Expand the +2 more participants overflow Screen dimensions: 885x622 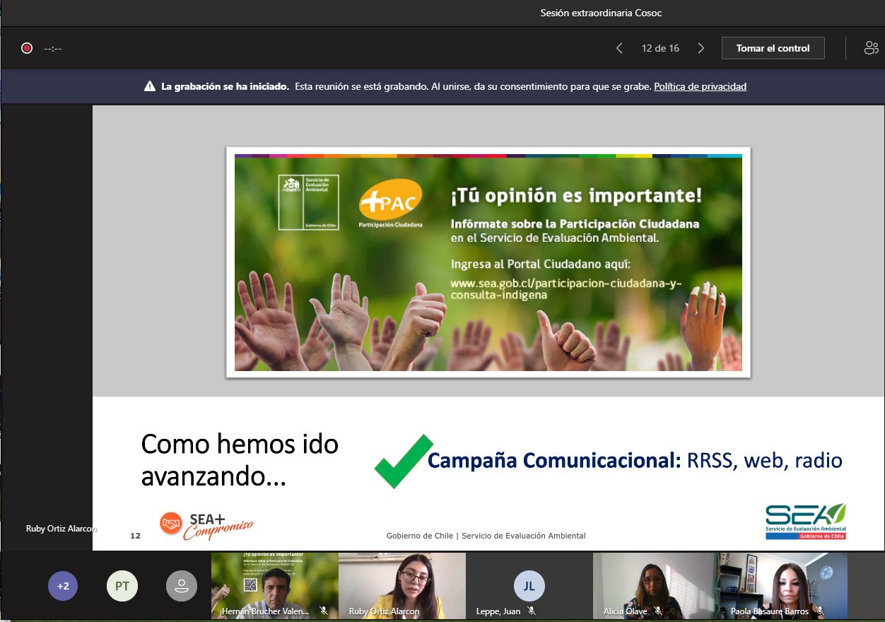click(63, 586)
